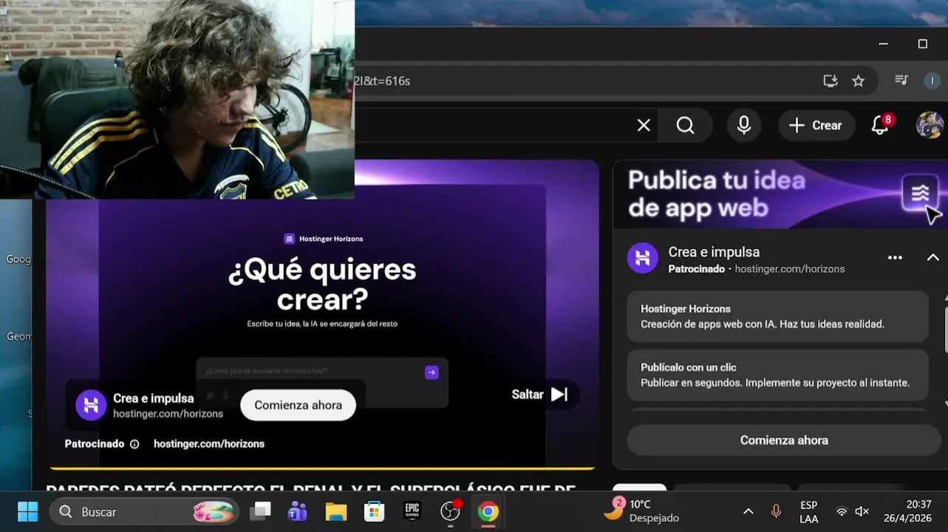Collapse the ad panel with chevron up
The image size is (948, 532).
[x=932, y=258]
